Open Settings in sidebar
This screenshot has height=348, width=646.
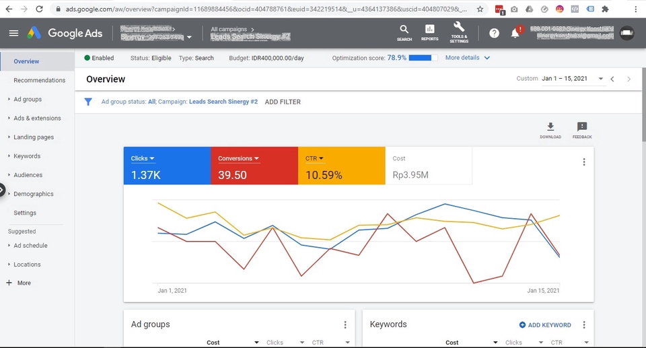25,213
